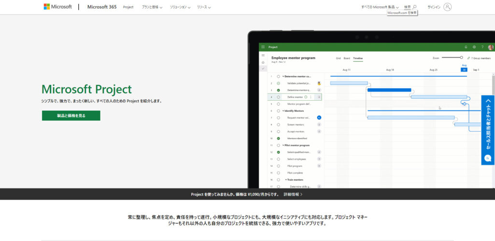Open info icon on Define mentor row
The image size is (495, 241).
click(306, 97)
